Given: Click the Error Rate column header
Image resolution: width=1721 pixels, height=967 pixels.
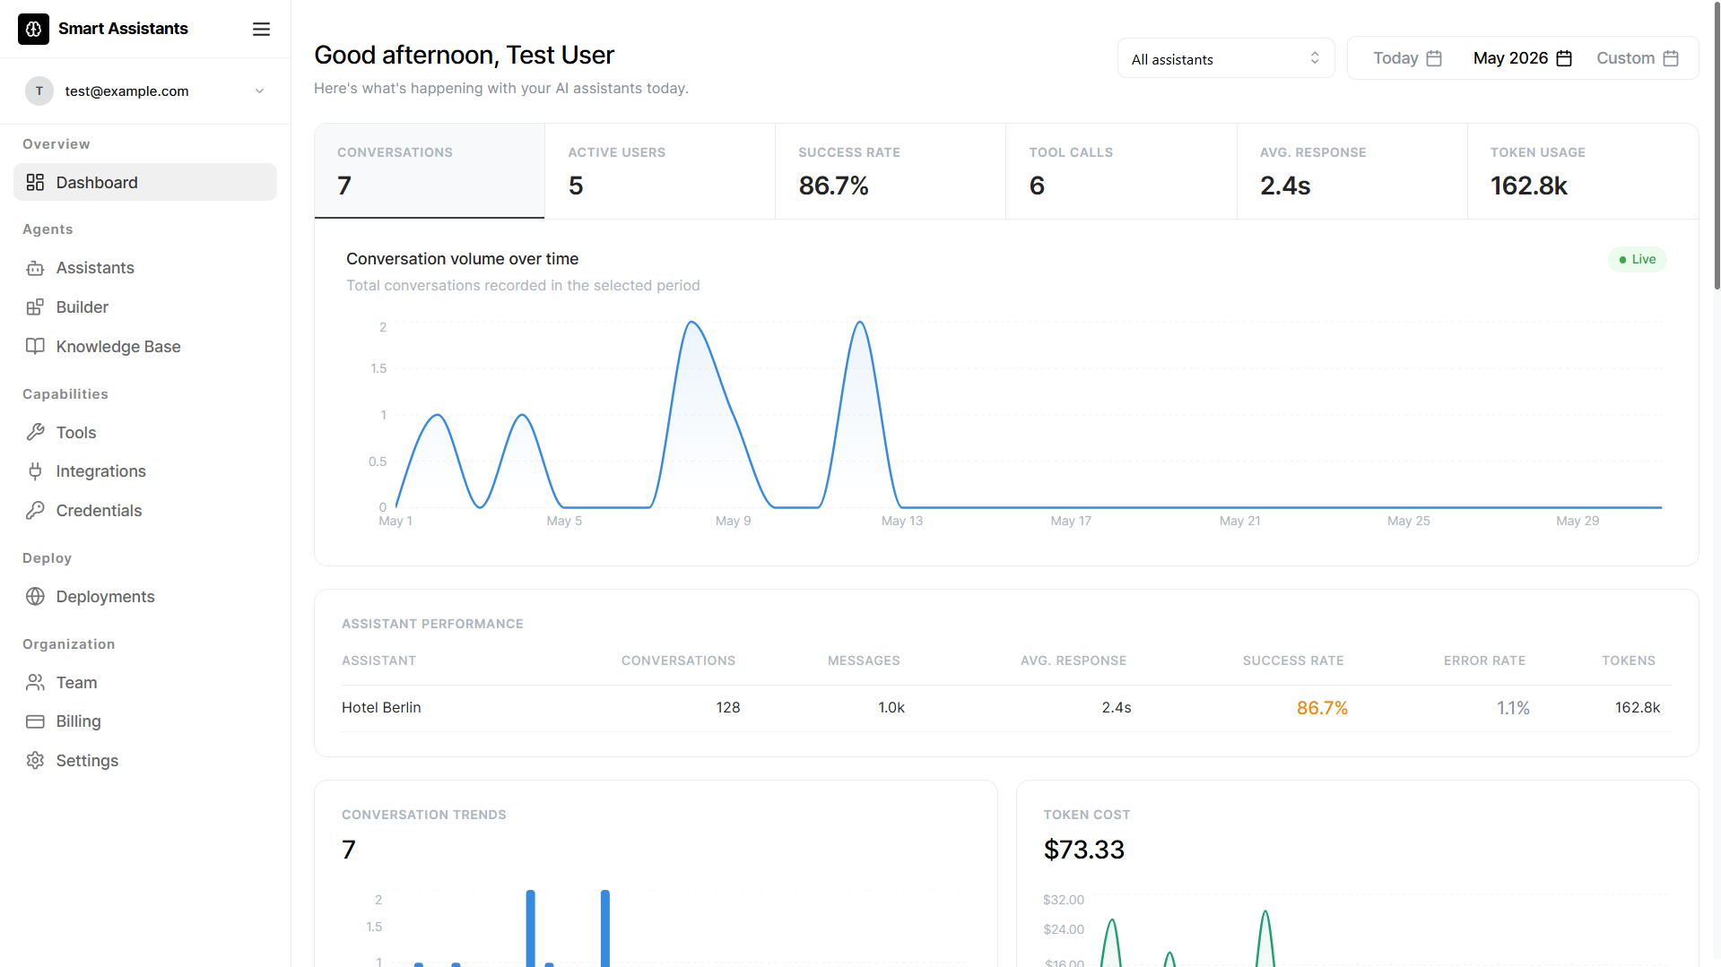Looking at the screenshot, I should click(1484, 660).
